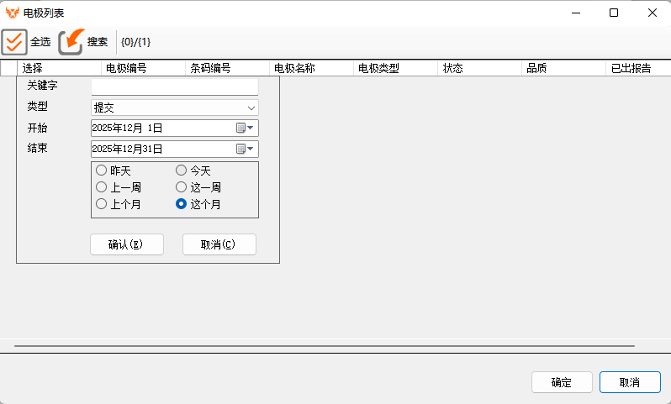This screenshot has width=671, height=404.
Task: Minimize the 电极列表 window
Action: [576, 13]
